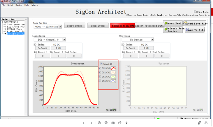Viewport: 213px width, 127px height.
Task: Click the Upstream EQ DC 0 dB field
Action: click(146, 48)
